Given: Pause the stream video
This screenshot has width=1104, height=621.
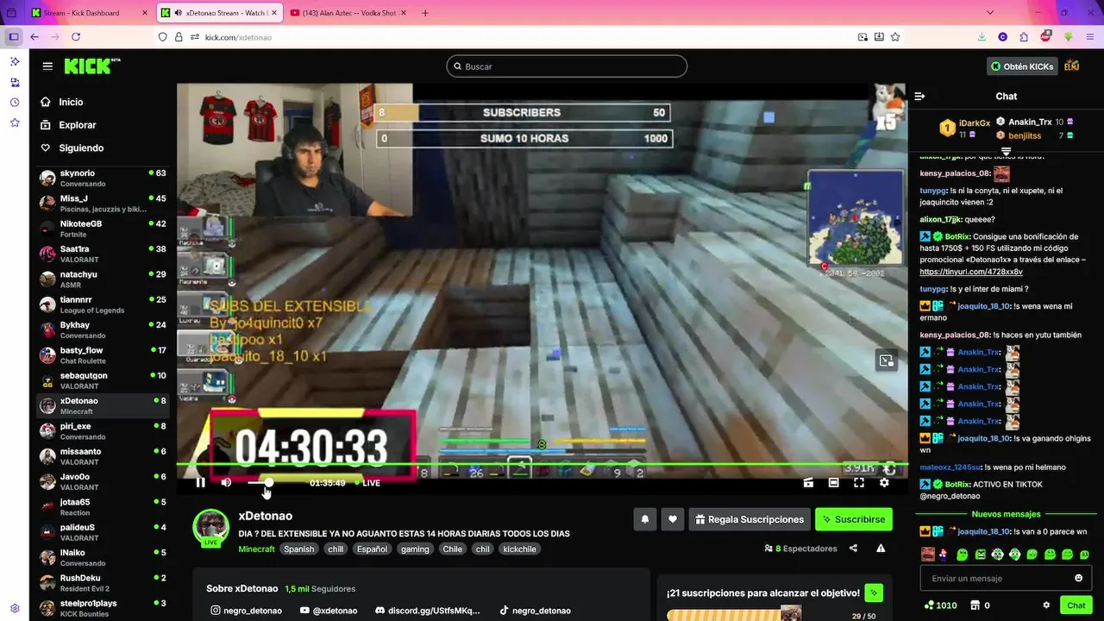Looking at the screenshot, I should point(200,483).
